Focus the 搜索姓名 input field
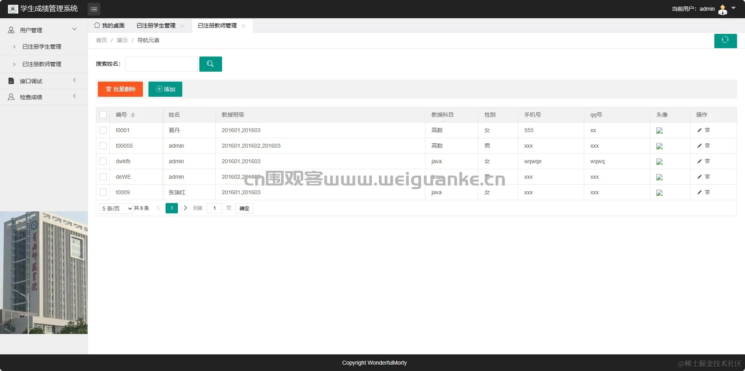Viewport: 745px width, 371px height. point(161,64)
